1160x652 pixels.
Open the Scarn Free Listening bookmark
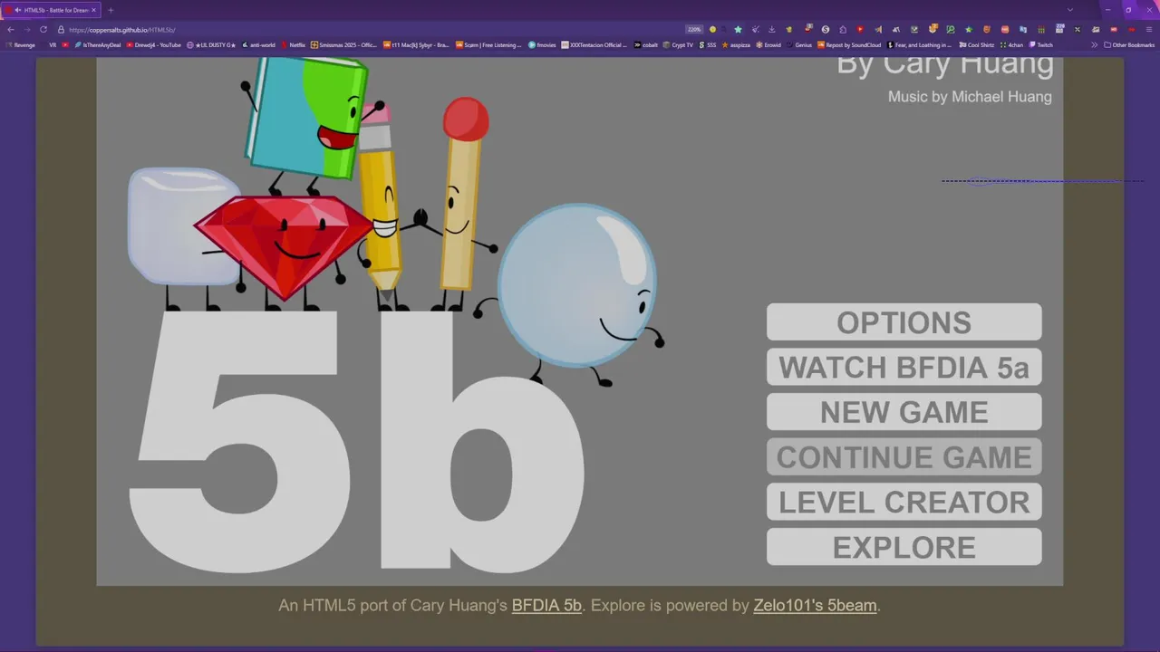pos(488,44)
